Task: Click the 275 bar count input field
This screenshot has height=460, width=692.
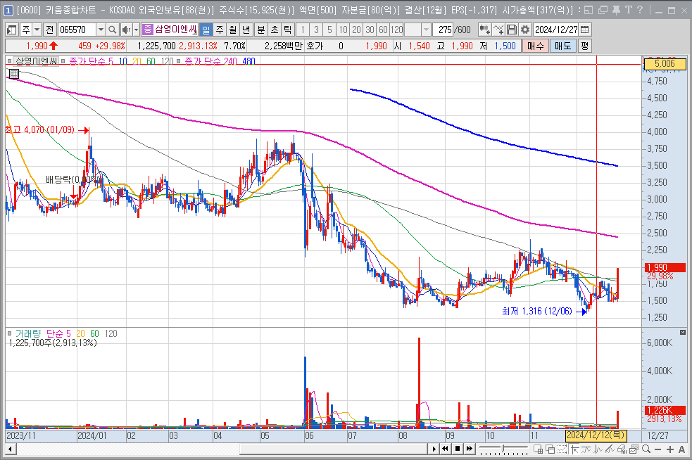Action: [x=443, y=30]
